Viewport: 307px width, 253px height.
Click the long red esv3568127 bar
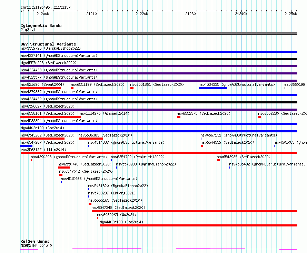point(159,153)
